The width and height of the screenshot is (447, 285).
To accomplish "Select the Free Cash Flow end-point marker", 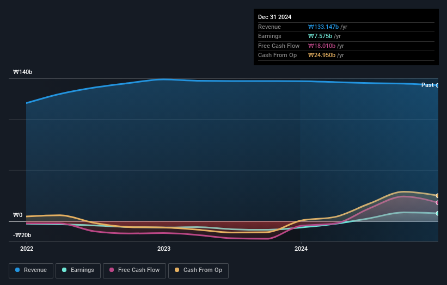I will (x=438, y=203).
